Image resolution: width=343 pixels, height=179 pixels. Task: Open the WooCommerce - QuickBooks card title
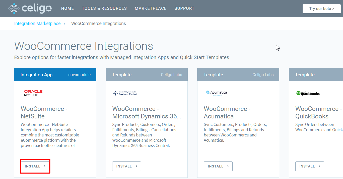pos(319,112)
